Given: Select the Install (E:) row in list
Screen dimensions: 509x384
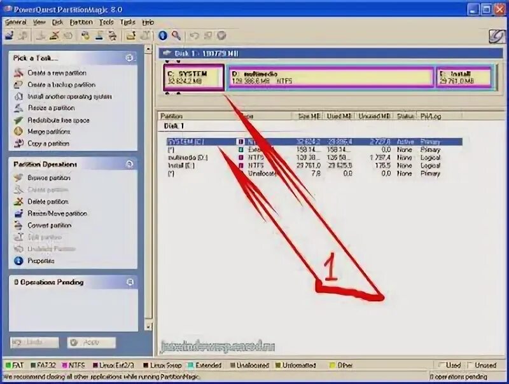Looking at the screenshot, I should [314, 165].
